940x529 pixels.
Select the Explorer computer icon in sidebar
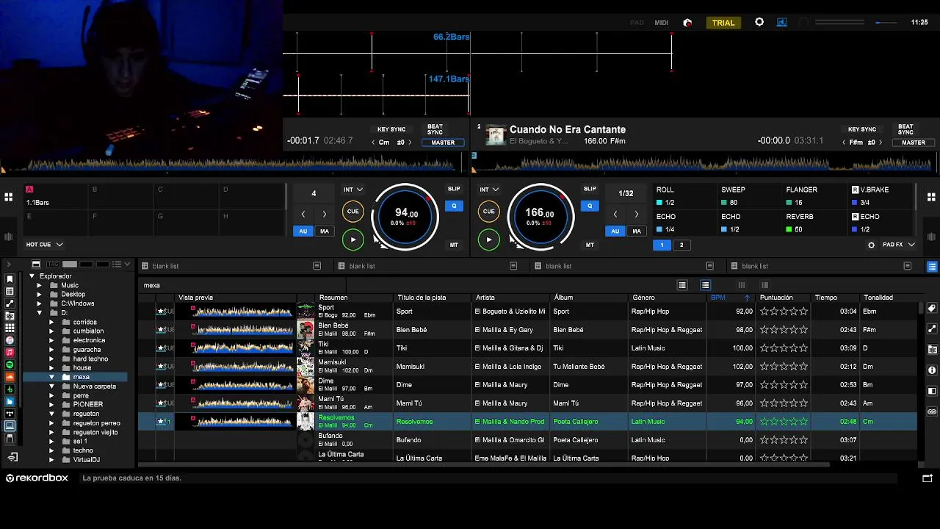click(x=10, y=425)
